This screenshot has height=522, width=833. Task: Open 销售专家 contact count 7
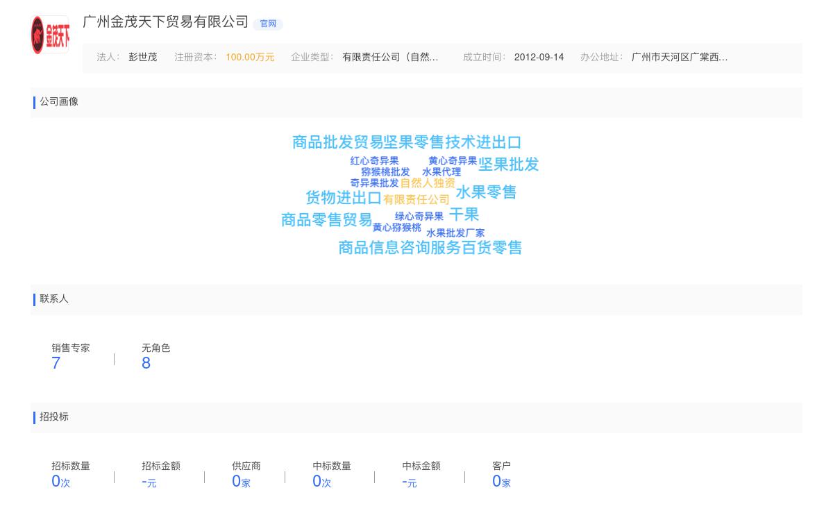coord(56,363)
